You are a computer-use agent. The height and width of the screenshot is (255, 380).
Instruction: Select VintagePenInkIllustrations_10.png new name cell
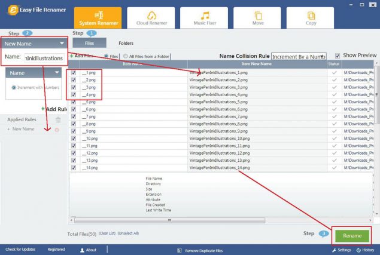[x=257, y=139]
